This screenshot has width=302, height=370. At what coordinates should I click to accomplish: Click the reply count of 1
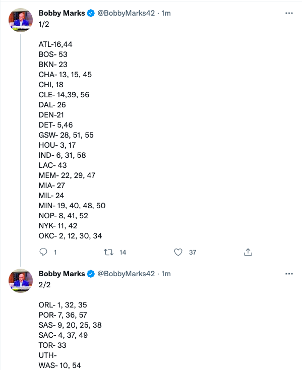tap(55, 253)
